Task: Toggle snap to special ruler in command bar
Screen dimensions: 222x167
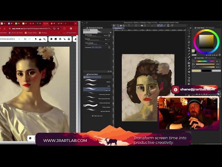Action: [x=161, y=25]
